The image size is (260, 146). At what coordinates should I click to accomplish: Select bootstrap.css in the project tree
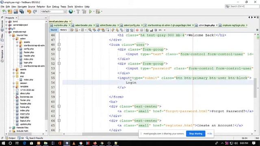pyautogui.click(x=26, y=97)
